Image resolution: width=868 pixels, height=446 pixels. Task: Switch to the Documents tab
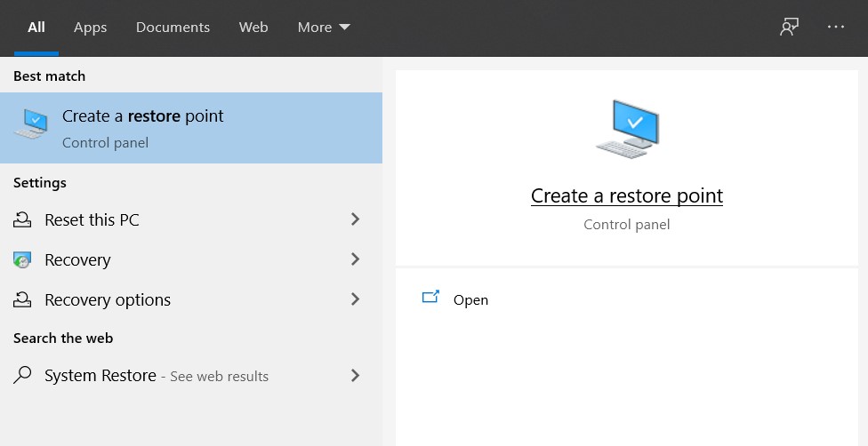click(173, 28)
